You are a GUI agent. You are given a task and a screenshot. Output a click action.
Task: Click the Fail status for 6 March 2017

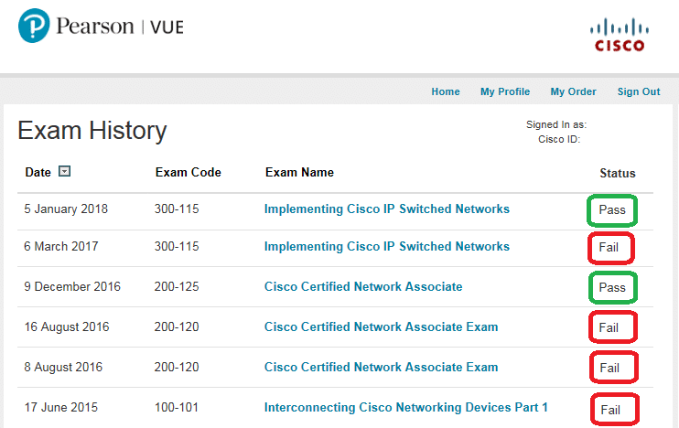610,248
